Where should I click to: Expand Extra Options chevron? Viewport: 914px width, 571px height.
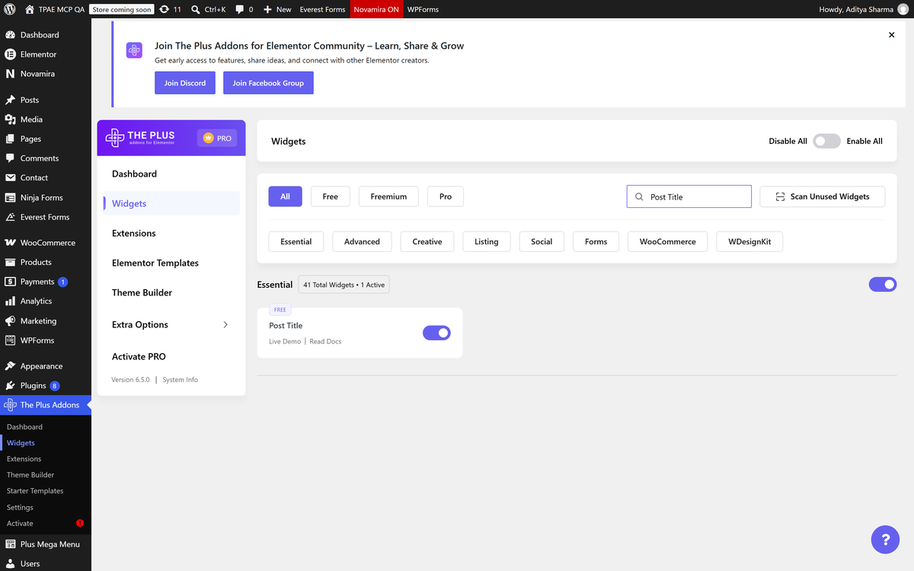pos(225,324)
